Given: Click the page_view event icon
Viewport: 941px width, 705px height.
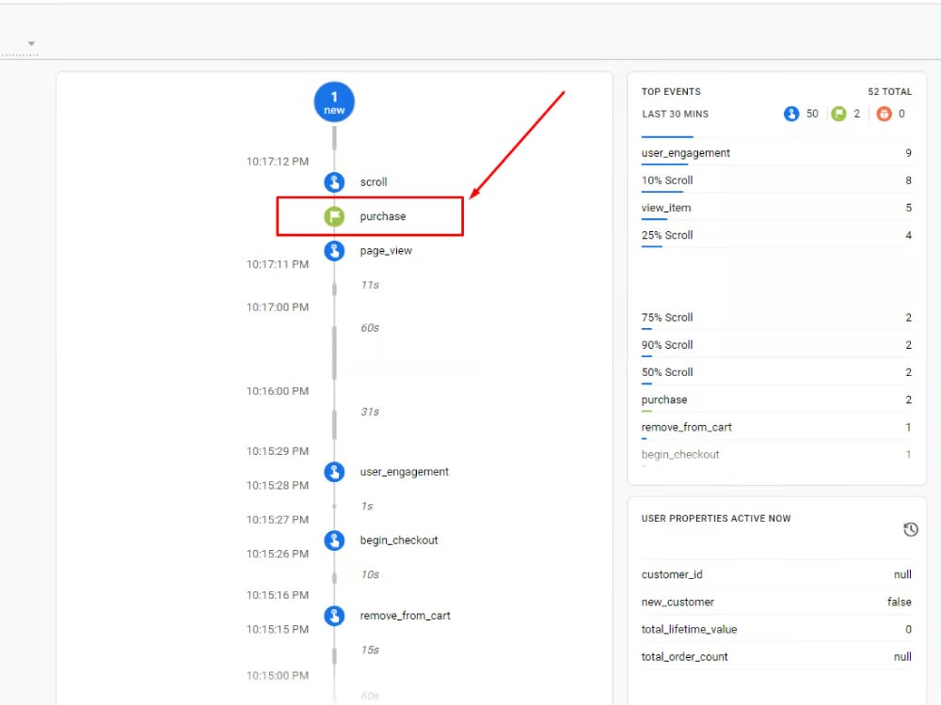Looking at the screenshot, I should coord(334,251).
